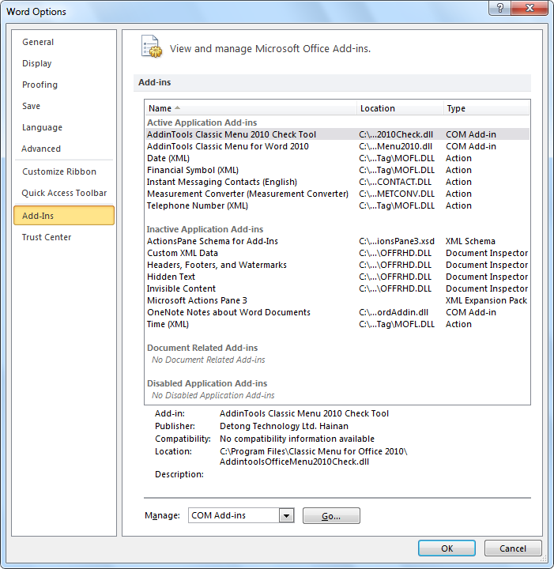Click the C:\...CONTACT.DLL location cell
The width and height of the screenshot is (554, 569).
[x=395, y=183]
